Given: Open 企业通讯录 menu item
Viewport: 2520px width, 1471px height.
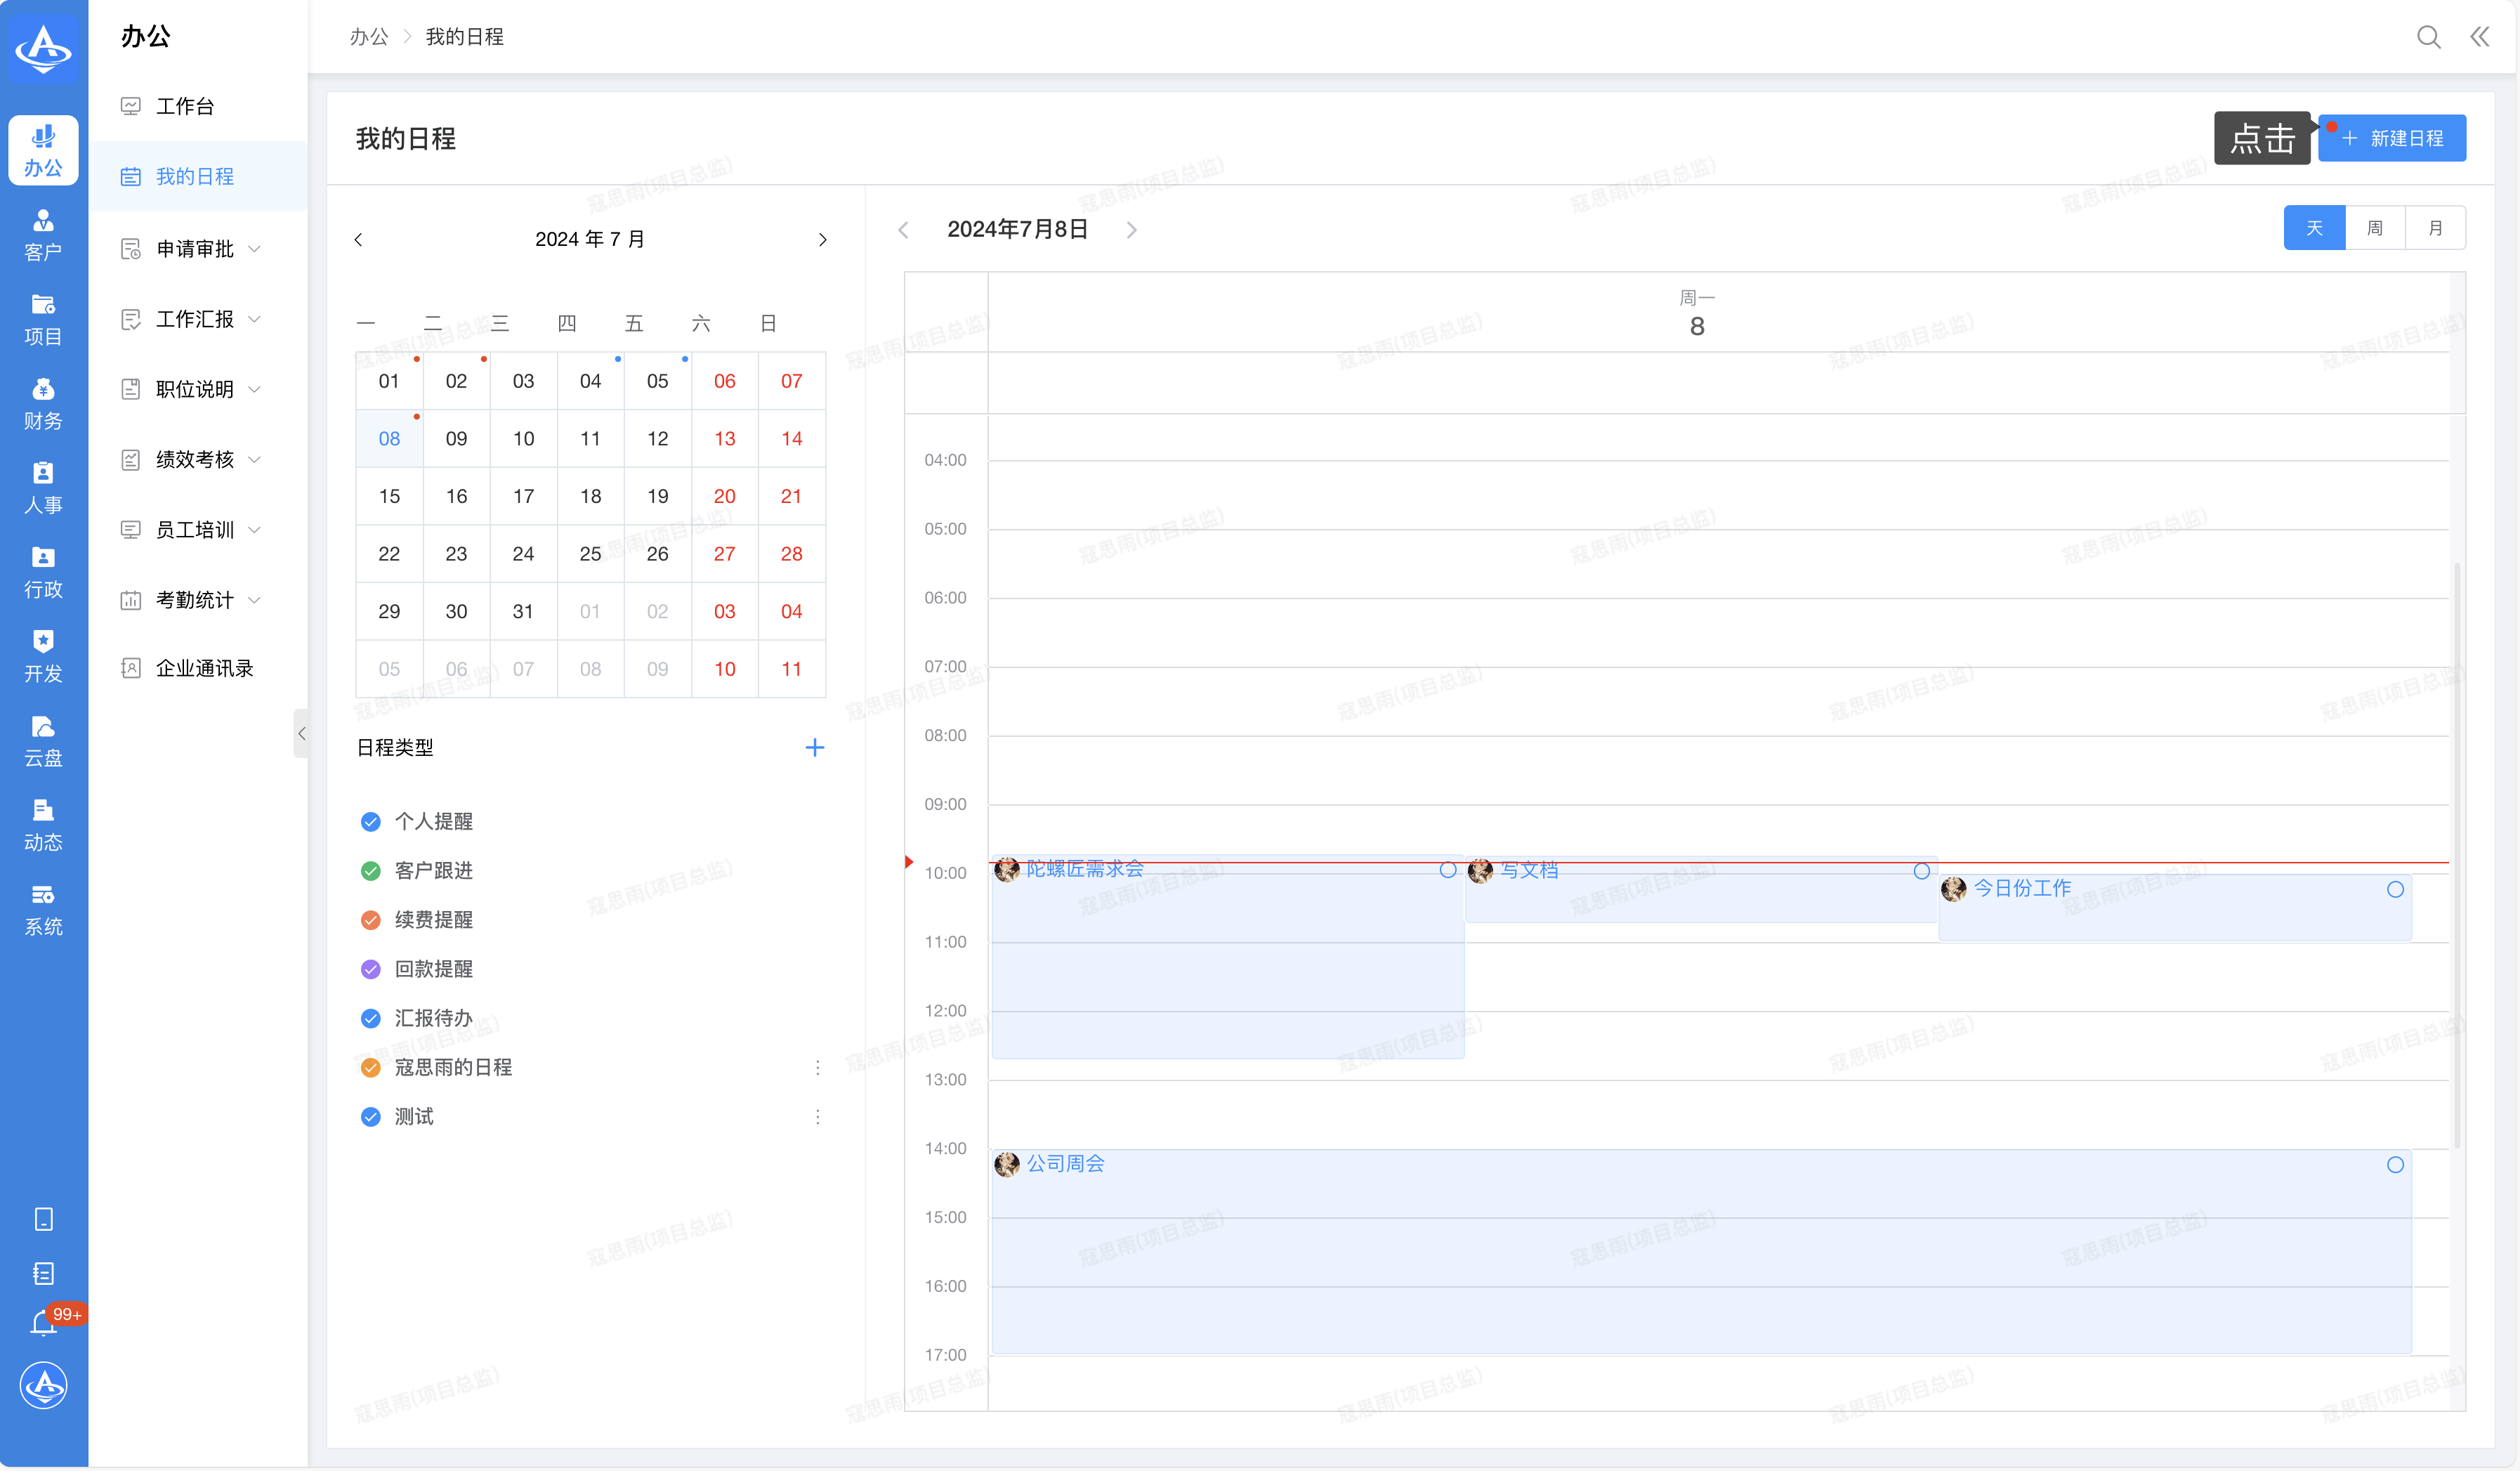Looking at the screenshot, I should [x=204, y=668].
